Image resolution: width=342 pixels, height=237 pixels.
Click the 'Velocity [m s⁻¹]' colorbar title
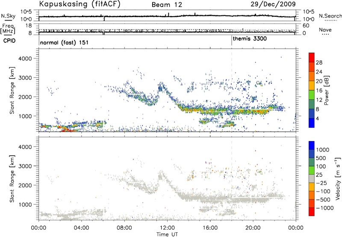338,178
